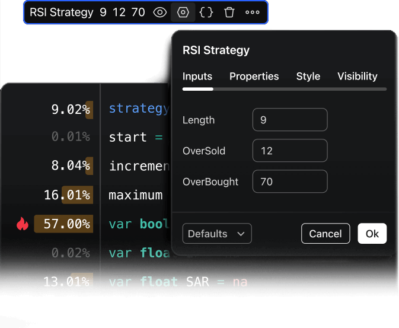The height and width of the screenshot is (328, 399).
Task: Confirm settings with Ok button
Action: tap(372, 234)
